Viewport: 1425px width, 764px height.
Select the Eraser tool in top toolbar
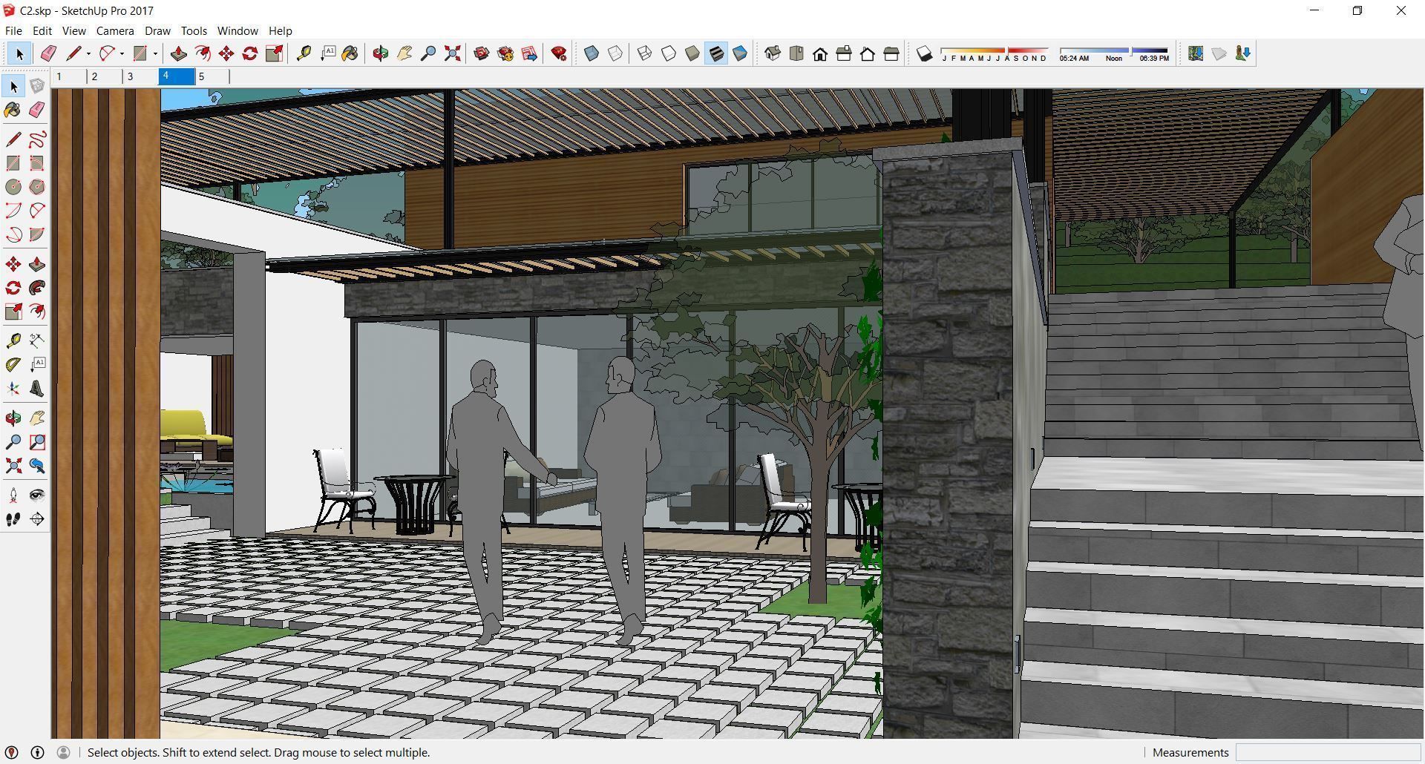point(48,53)
